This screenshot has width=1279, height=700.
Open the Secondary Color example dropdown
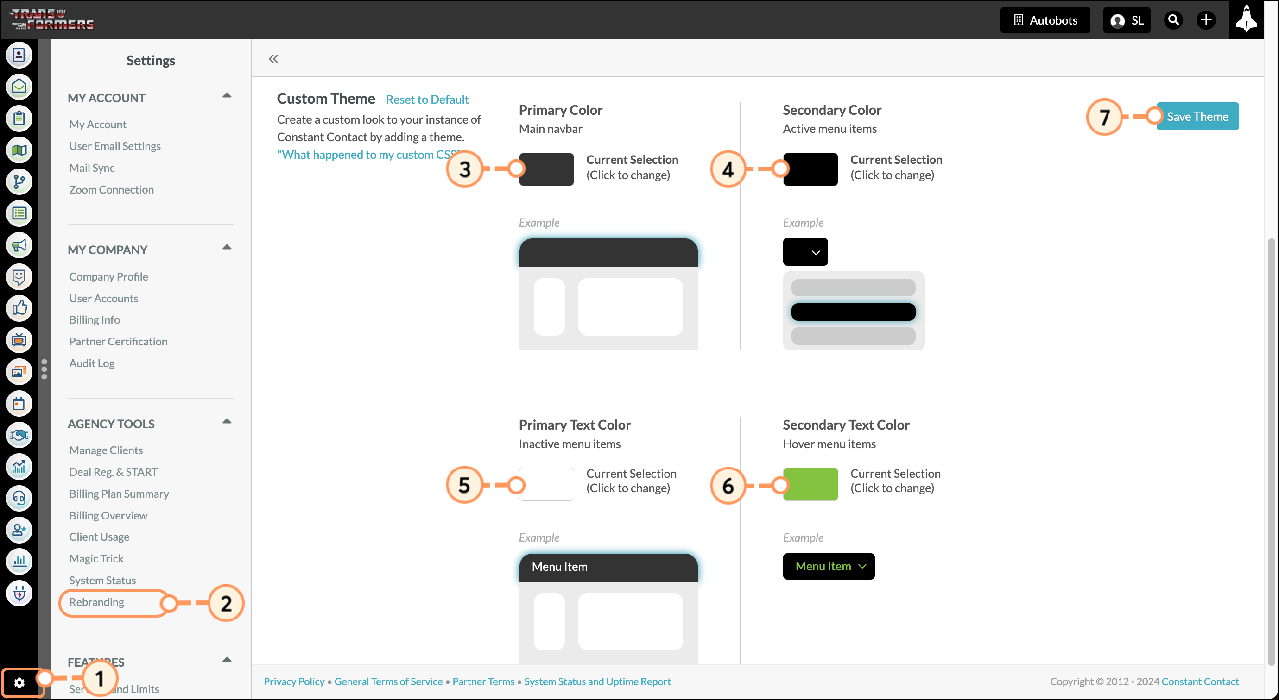pos(805,252)
